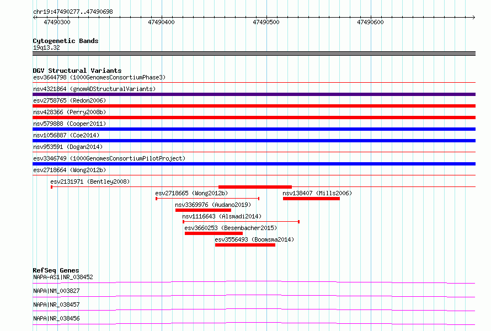
Task: Select variant esv2131971 (Bentley2008)
Action: pos(90,181)
